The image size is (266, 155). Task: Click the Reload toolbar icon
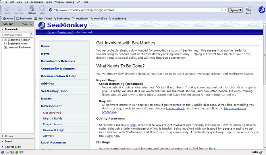[32, 10]
